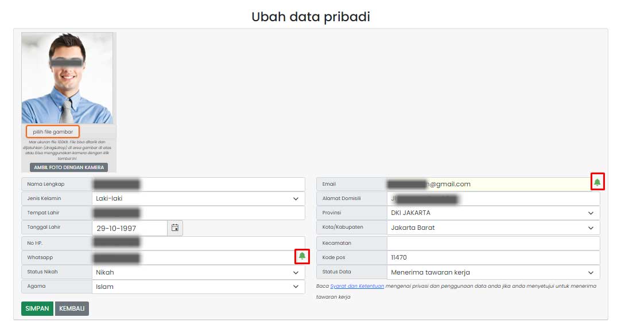The width and height of the screenshot is (621, 329).
Task: Click the KEMBALI button
Action: tap(72, 308)
